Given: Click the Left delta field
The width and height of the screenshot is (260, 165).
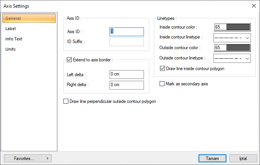Looking at the screenshot, I should coord(127,74).
